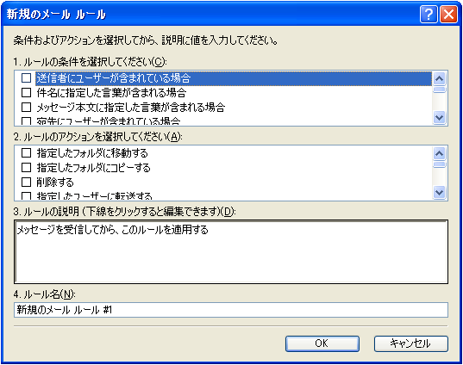Viewport: 463px width, 365px height.
Task: Click conditions list scroll down arrow
Action: point(440,118)
